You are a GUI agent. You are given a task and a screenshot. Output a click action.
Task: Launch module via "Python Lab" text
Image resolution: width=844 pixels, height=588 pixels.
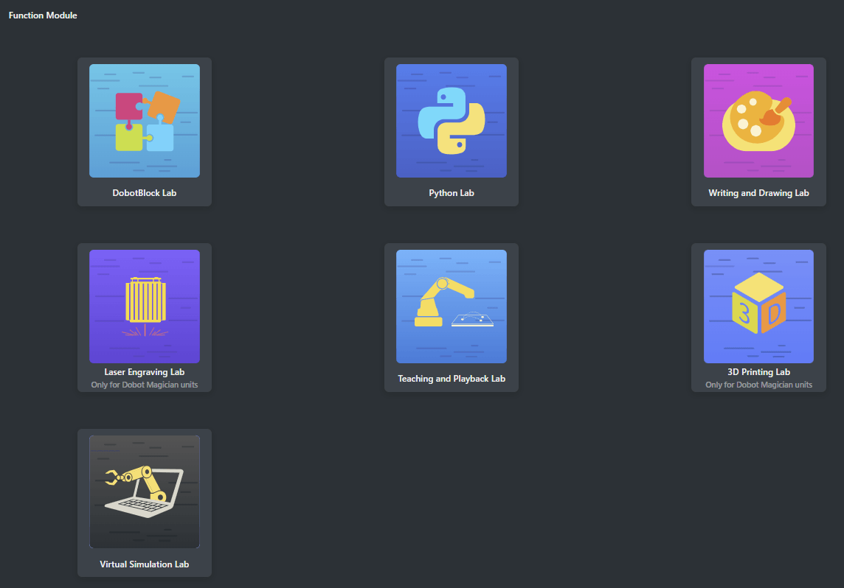pyautogui.click(x=451, y=193)
